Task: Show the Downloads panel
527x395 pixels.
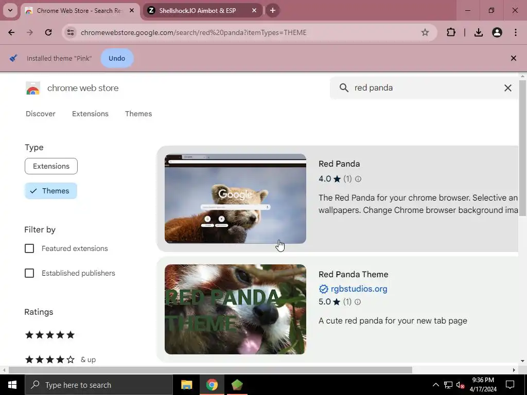Action: [x=479, y=32]
